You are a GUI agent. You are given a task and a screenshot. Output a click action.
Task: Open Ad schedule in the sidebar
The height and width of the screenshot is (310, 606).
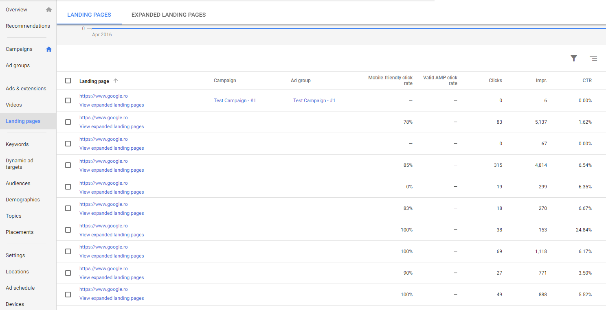[x=20, y=288]
